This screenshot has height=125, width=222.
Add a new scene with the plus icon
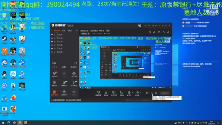pyautogui.click(x=77, y=31)
